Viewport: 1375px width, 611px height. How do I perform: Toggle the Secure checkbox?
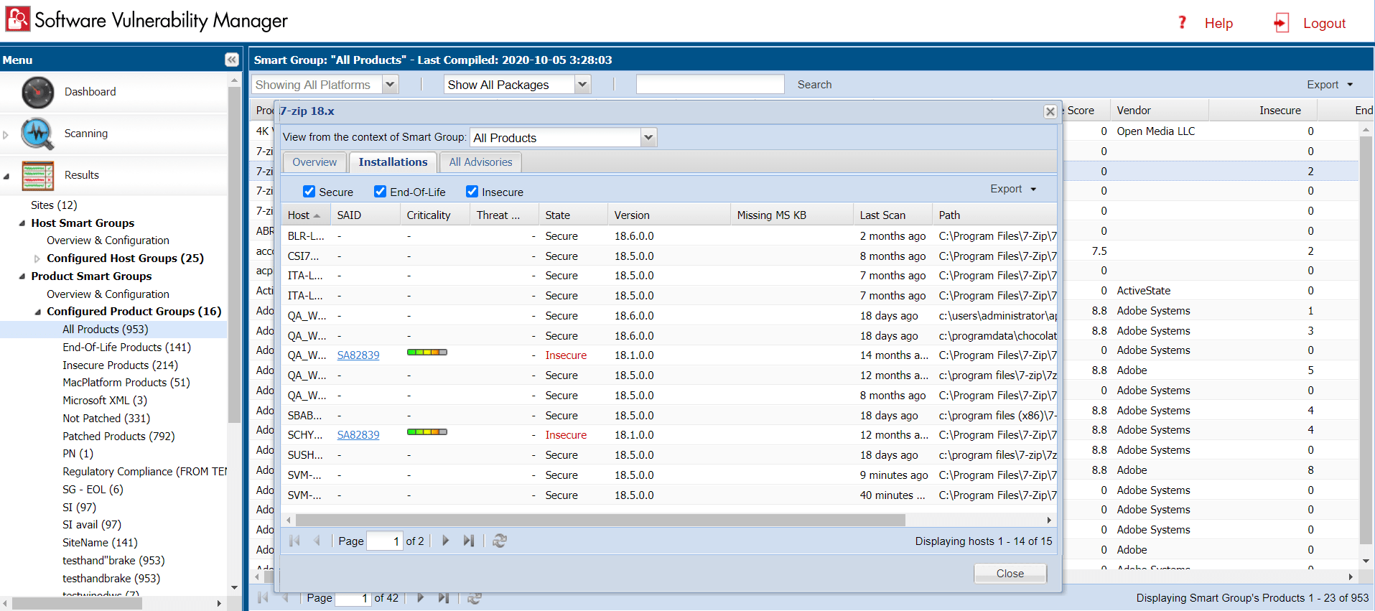[x=309, y=191]
